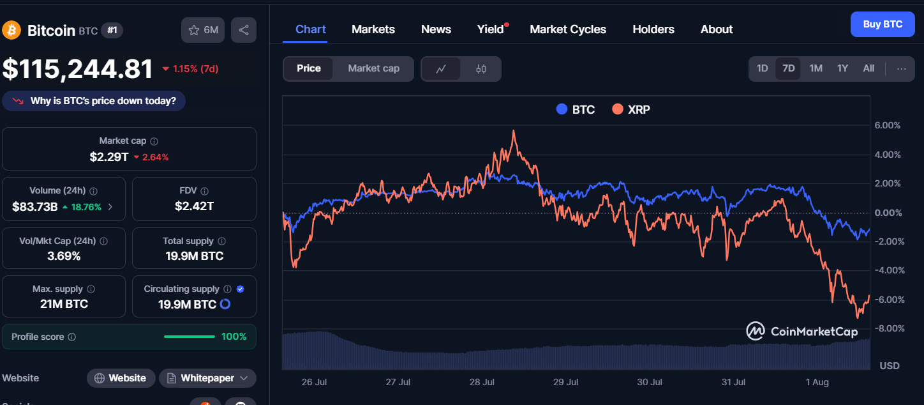The width and height of the screenshot is (924, 405).
Task: Click the 21M BTC max supply value
Action: [64, 304]
